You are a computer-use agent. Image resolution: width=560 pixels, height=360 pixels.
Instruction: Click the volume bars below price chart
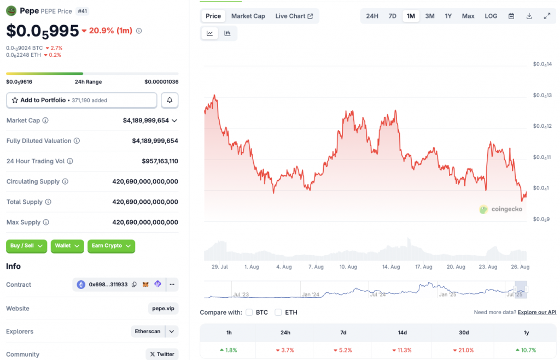[365, 250]
